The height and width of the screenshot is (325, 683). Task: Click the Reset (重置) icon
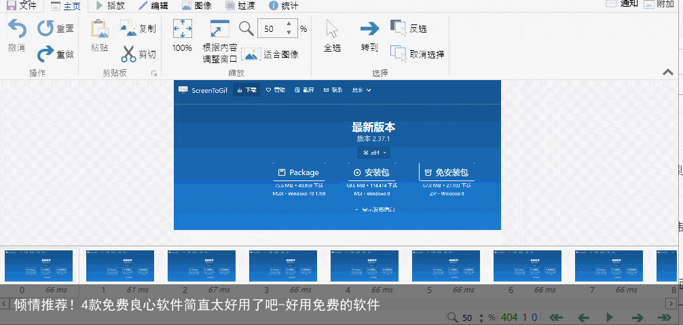46,28
